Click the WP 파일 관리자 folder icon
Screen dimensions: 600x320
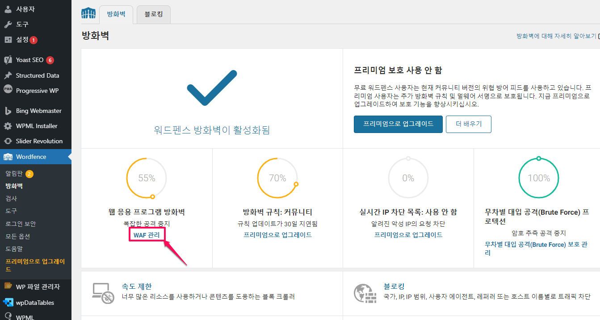(8, 286)
